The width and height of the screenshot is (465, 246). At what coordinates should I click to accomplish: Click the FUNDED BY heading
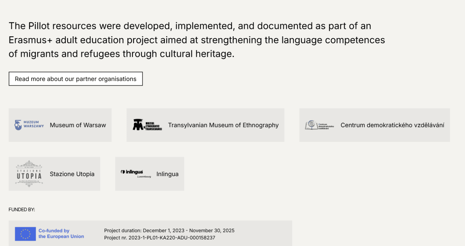[x=22, y=209]
